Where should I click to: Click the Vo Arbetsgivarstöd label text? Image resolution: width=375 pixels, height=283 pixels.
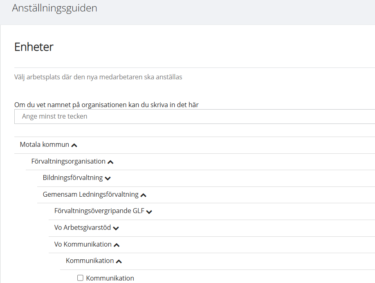pos(83,228)
